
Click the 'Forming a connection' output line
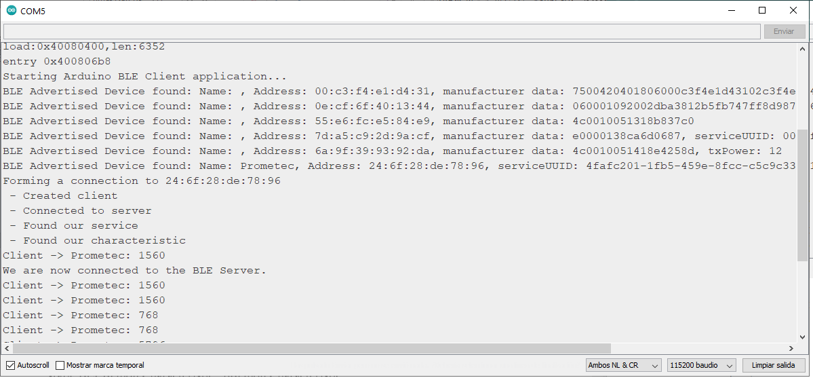[141, 180]
